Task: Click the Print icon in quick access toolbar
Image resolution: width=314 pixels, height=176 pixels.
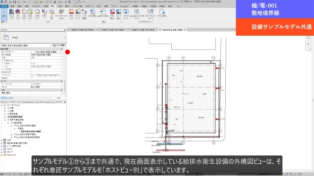Action: (x=36, y=2)
